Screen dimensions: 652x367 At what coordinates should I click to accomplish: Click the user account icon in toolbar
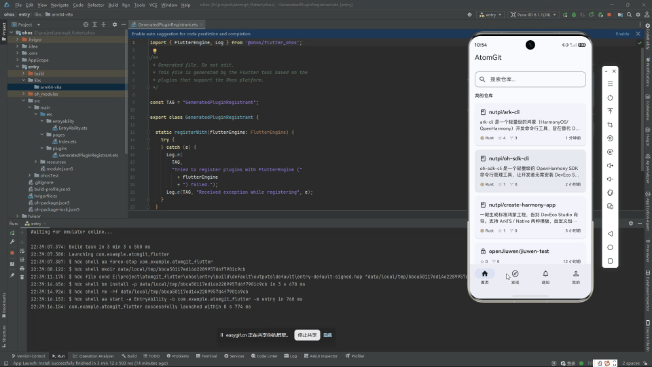click(647, 14)
